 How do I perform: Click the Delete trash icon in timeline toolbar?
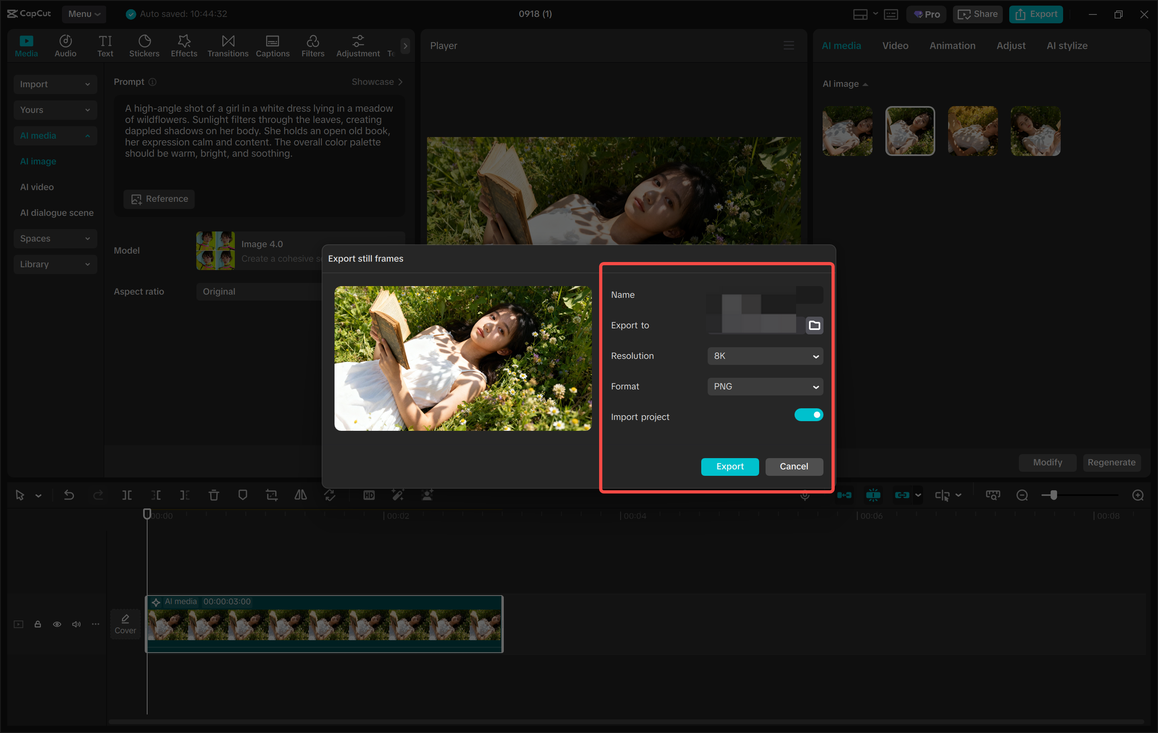click(214, 495)
